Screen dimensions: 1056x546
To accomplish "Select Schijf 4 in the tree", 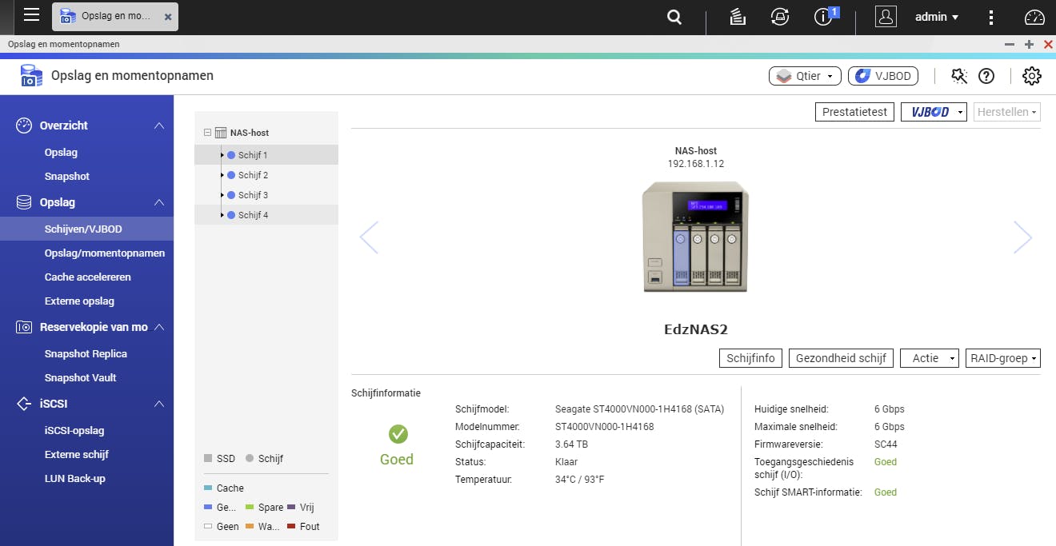I will point(266,215).
